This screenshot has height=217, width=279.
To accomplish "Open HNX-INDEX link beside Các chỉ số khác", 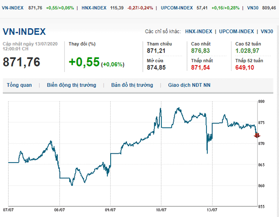I will click(198, 32).
